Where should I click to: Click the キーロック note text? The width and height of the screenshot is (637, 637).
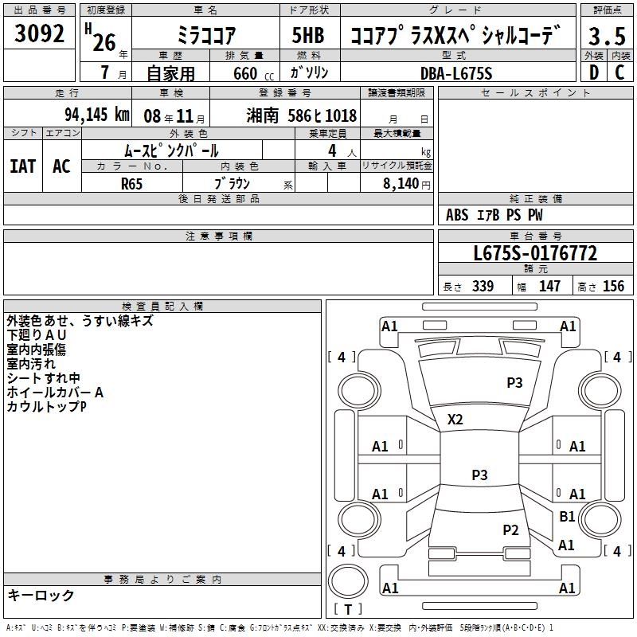(x=41, y=596)
